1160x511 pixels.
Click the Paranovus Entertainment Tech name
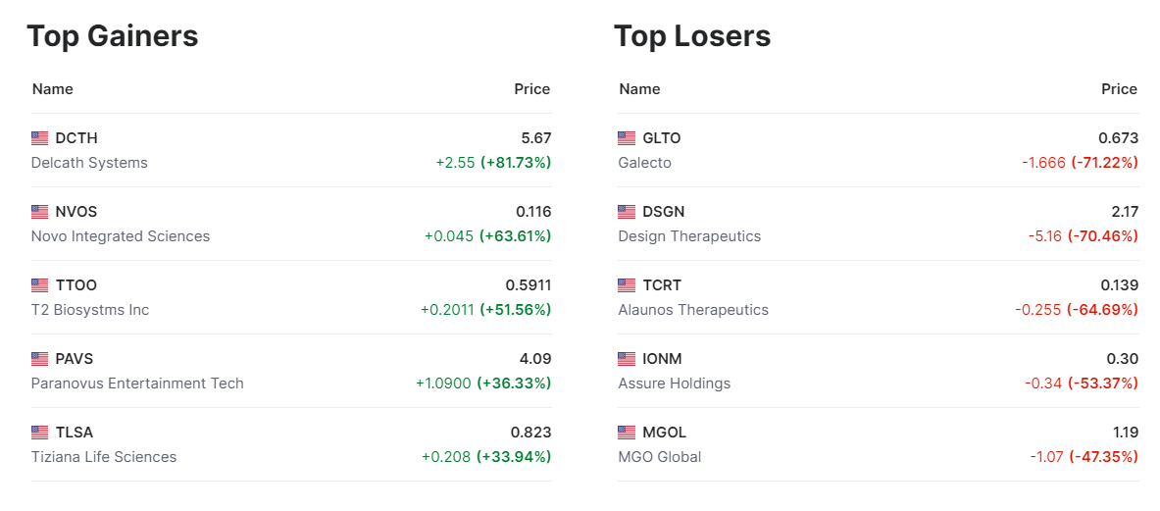(137, 383)
